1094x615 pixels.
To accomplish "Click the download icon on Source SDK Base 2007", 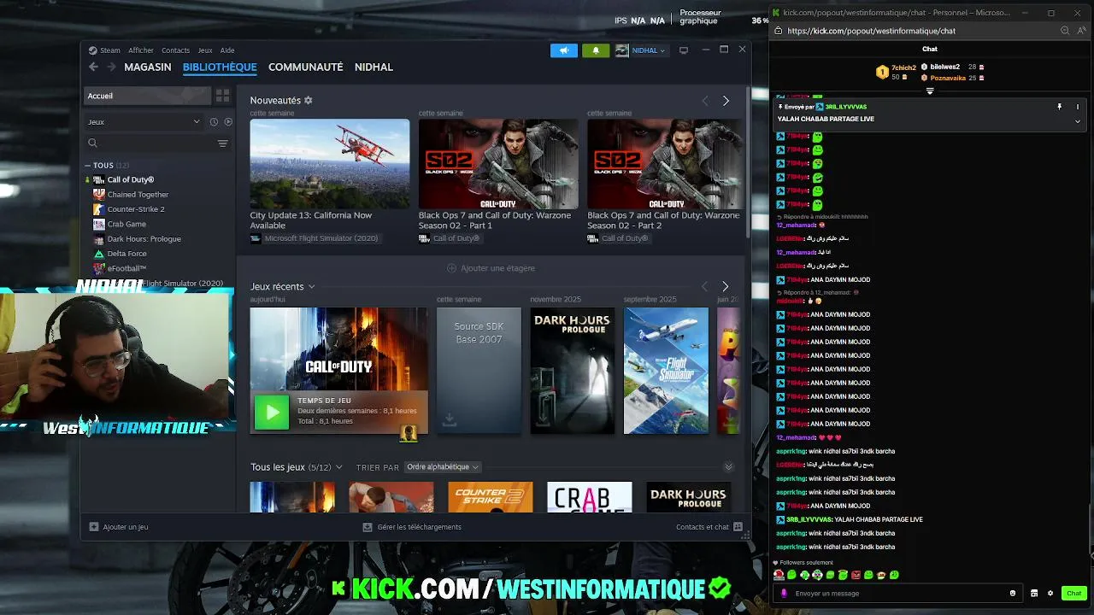I will (450, 419).
